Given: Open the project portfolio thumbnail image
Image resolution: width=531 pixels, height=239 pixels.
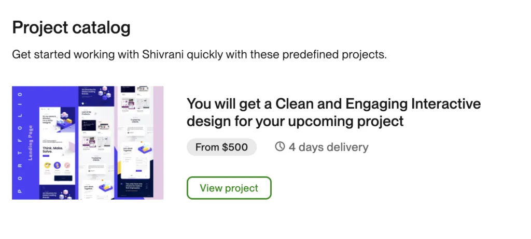Looking at the screenshot, I should click(x=87, y=142).
